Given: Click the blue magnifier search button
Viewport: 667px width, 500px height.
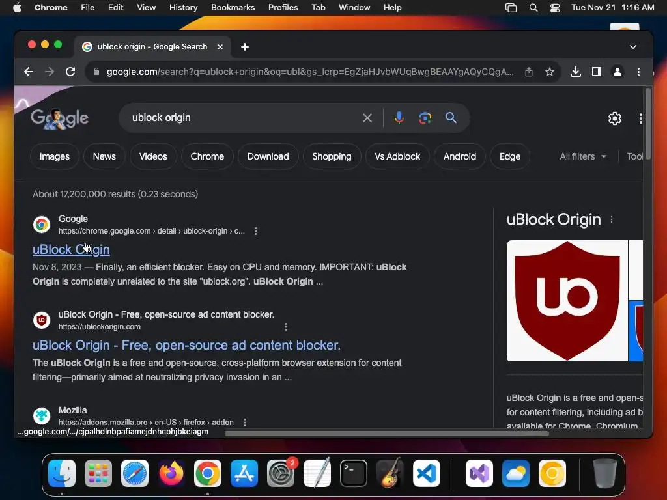Looking at the screenshot, I should 451,118.
